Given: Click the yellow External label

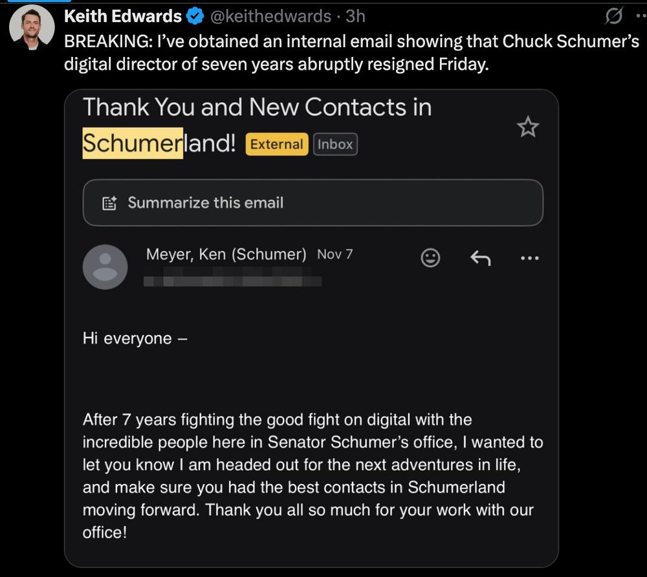Looking at the screenshot, I should pos(277,144).
